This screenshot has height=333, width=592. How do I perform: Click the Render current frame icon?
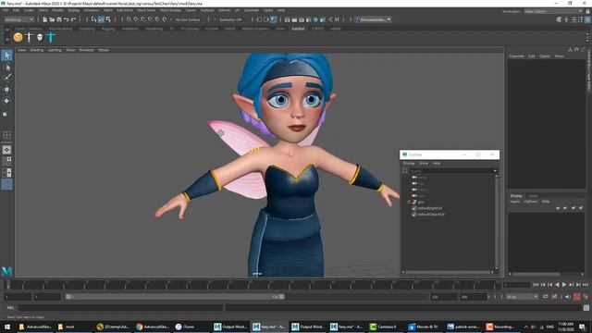point(294,19)
